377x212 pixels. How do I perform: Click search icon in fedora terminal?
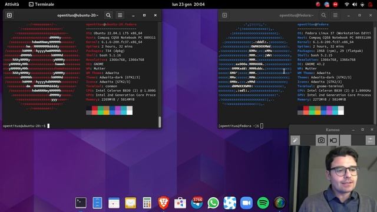pos(323,15)
